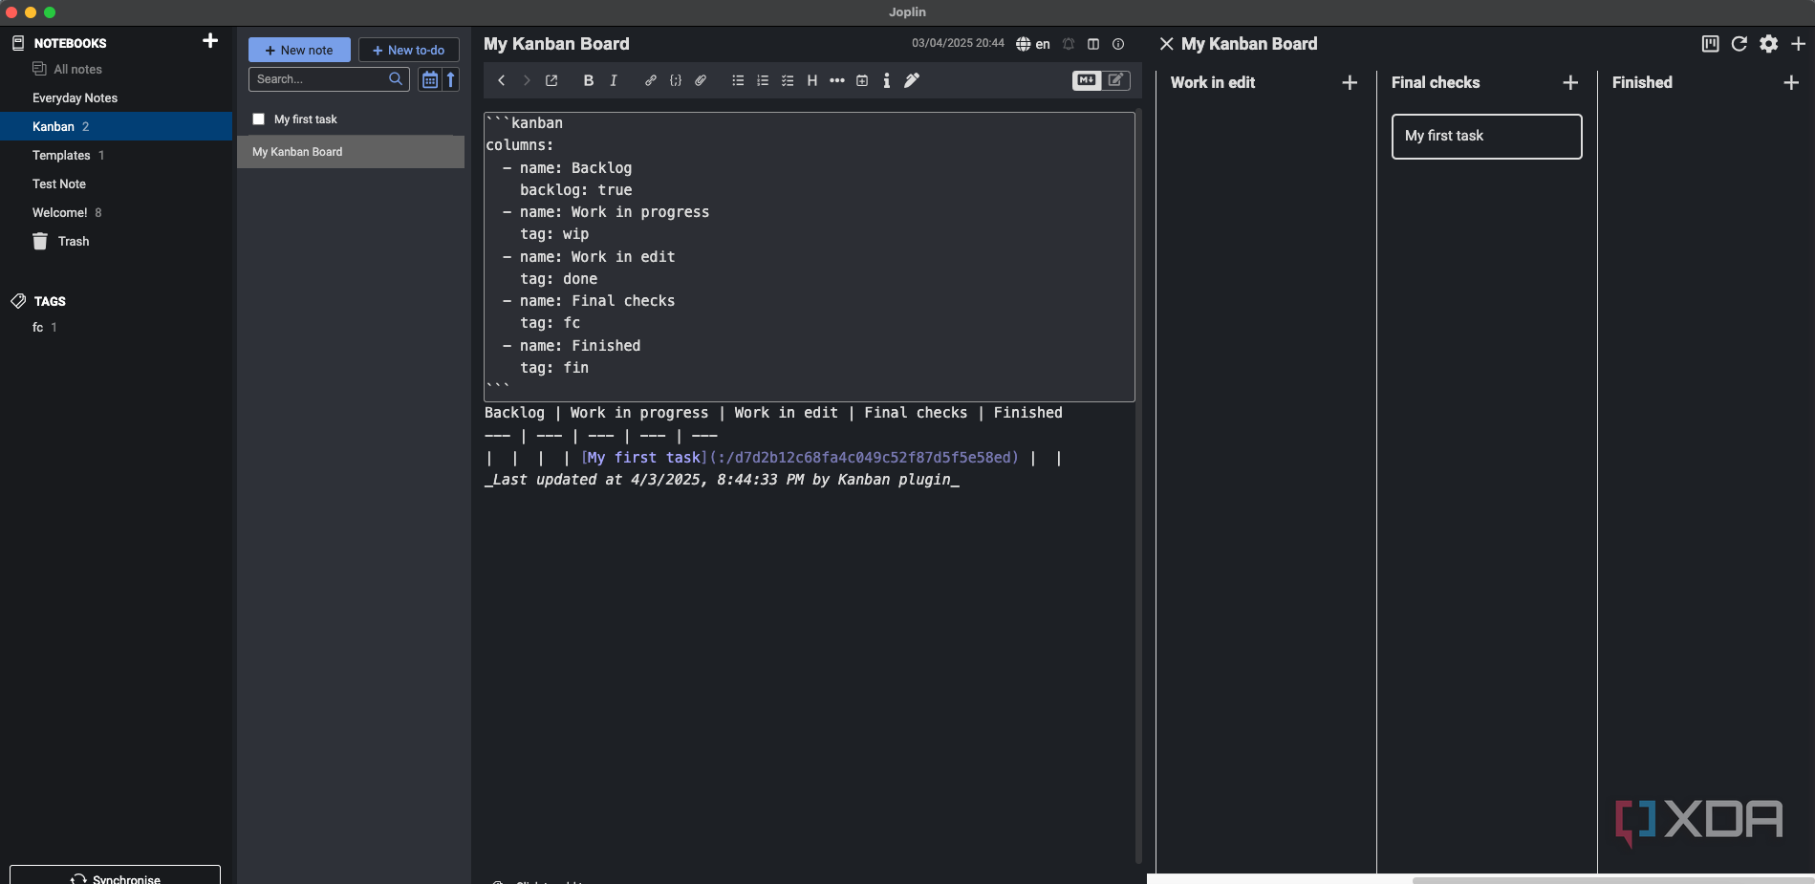Check the My first task checkbox
Viewport: 1815px width, 884px height.
(x=258, y=119)
